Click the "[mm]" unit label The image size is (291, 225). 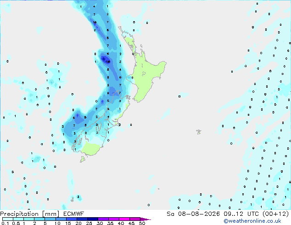[x=51, y=214]
